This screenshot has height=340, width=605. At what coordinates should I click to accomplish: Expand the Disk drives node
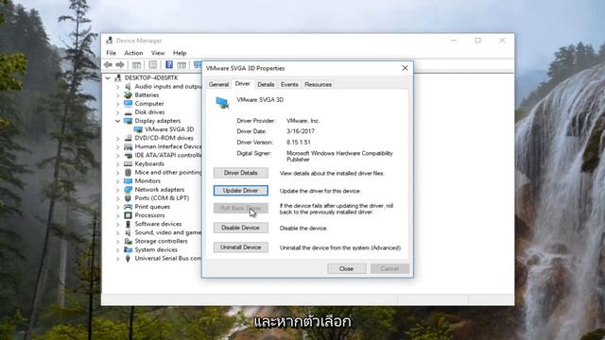pos(117,112)
